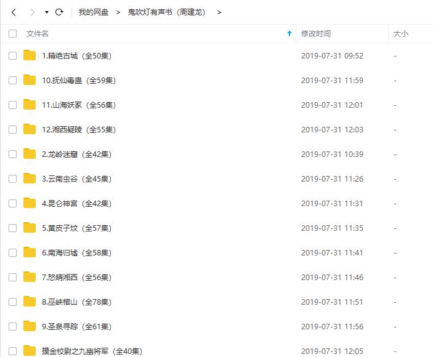Refresh the current folder listing
Viewport: 433px width, 357px height.
click(x=59, y=12)
